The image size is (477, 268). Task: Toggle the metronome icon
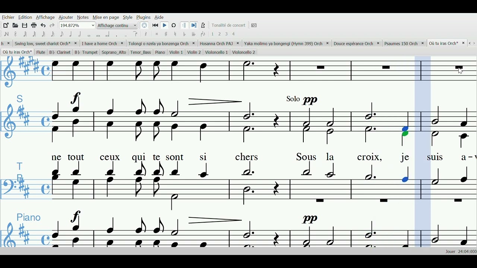[x=203, y=25]
